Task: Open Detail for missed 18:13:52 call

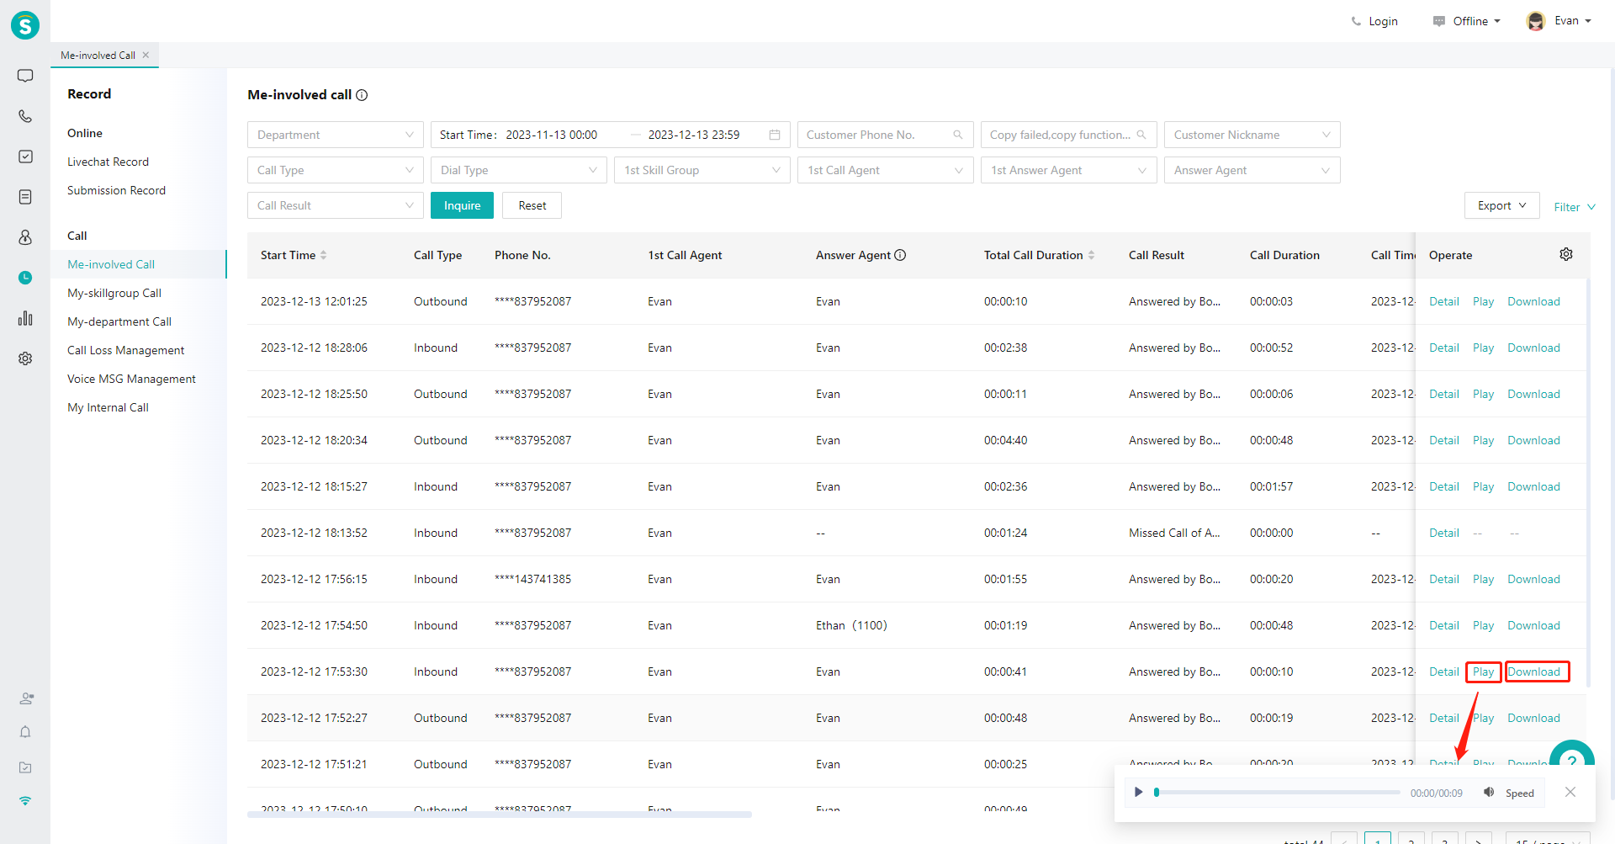Action: coord(1443,533)
